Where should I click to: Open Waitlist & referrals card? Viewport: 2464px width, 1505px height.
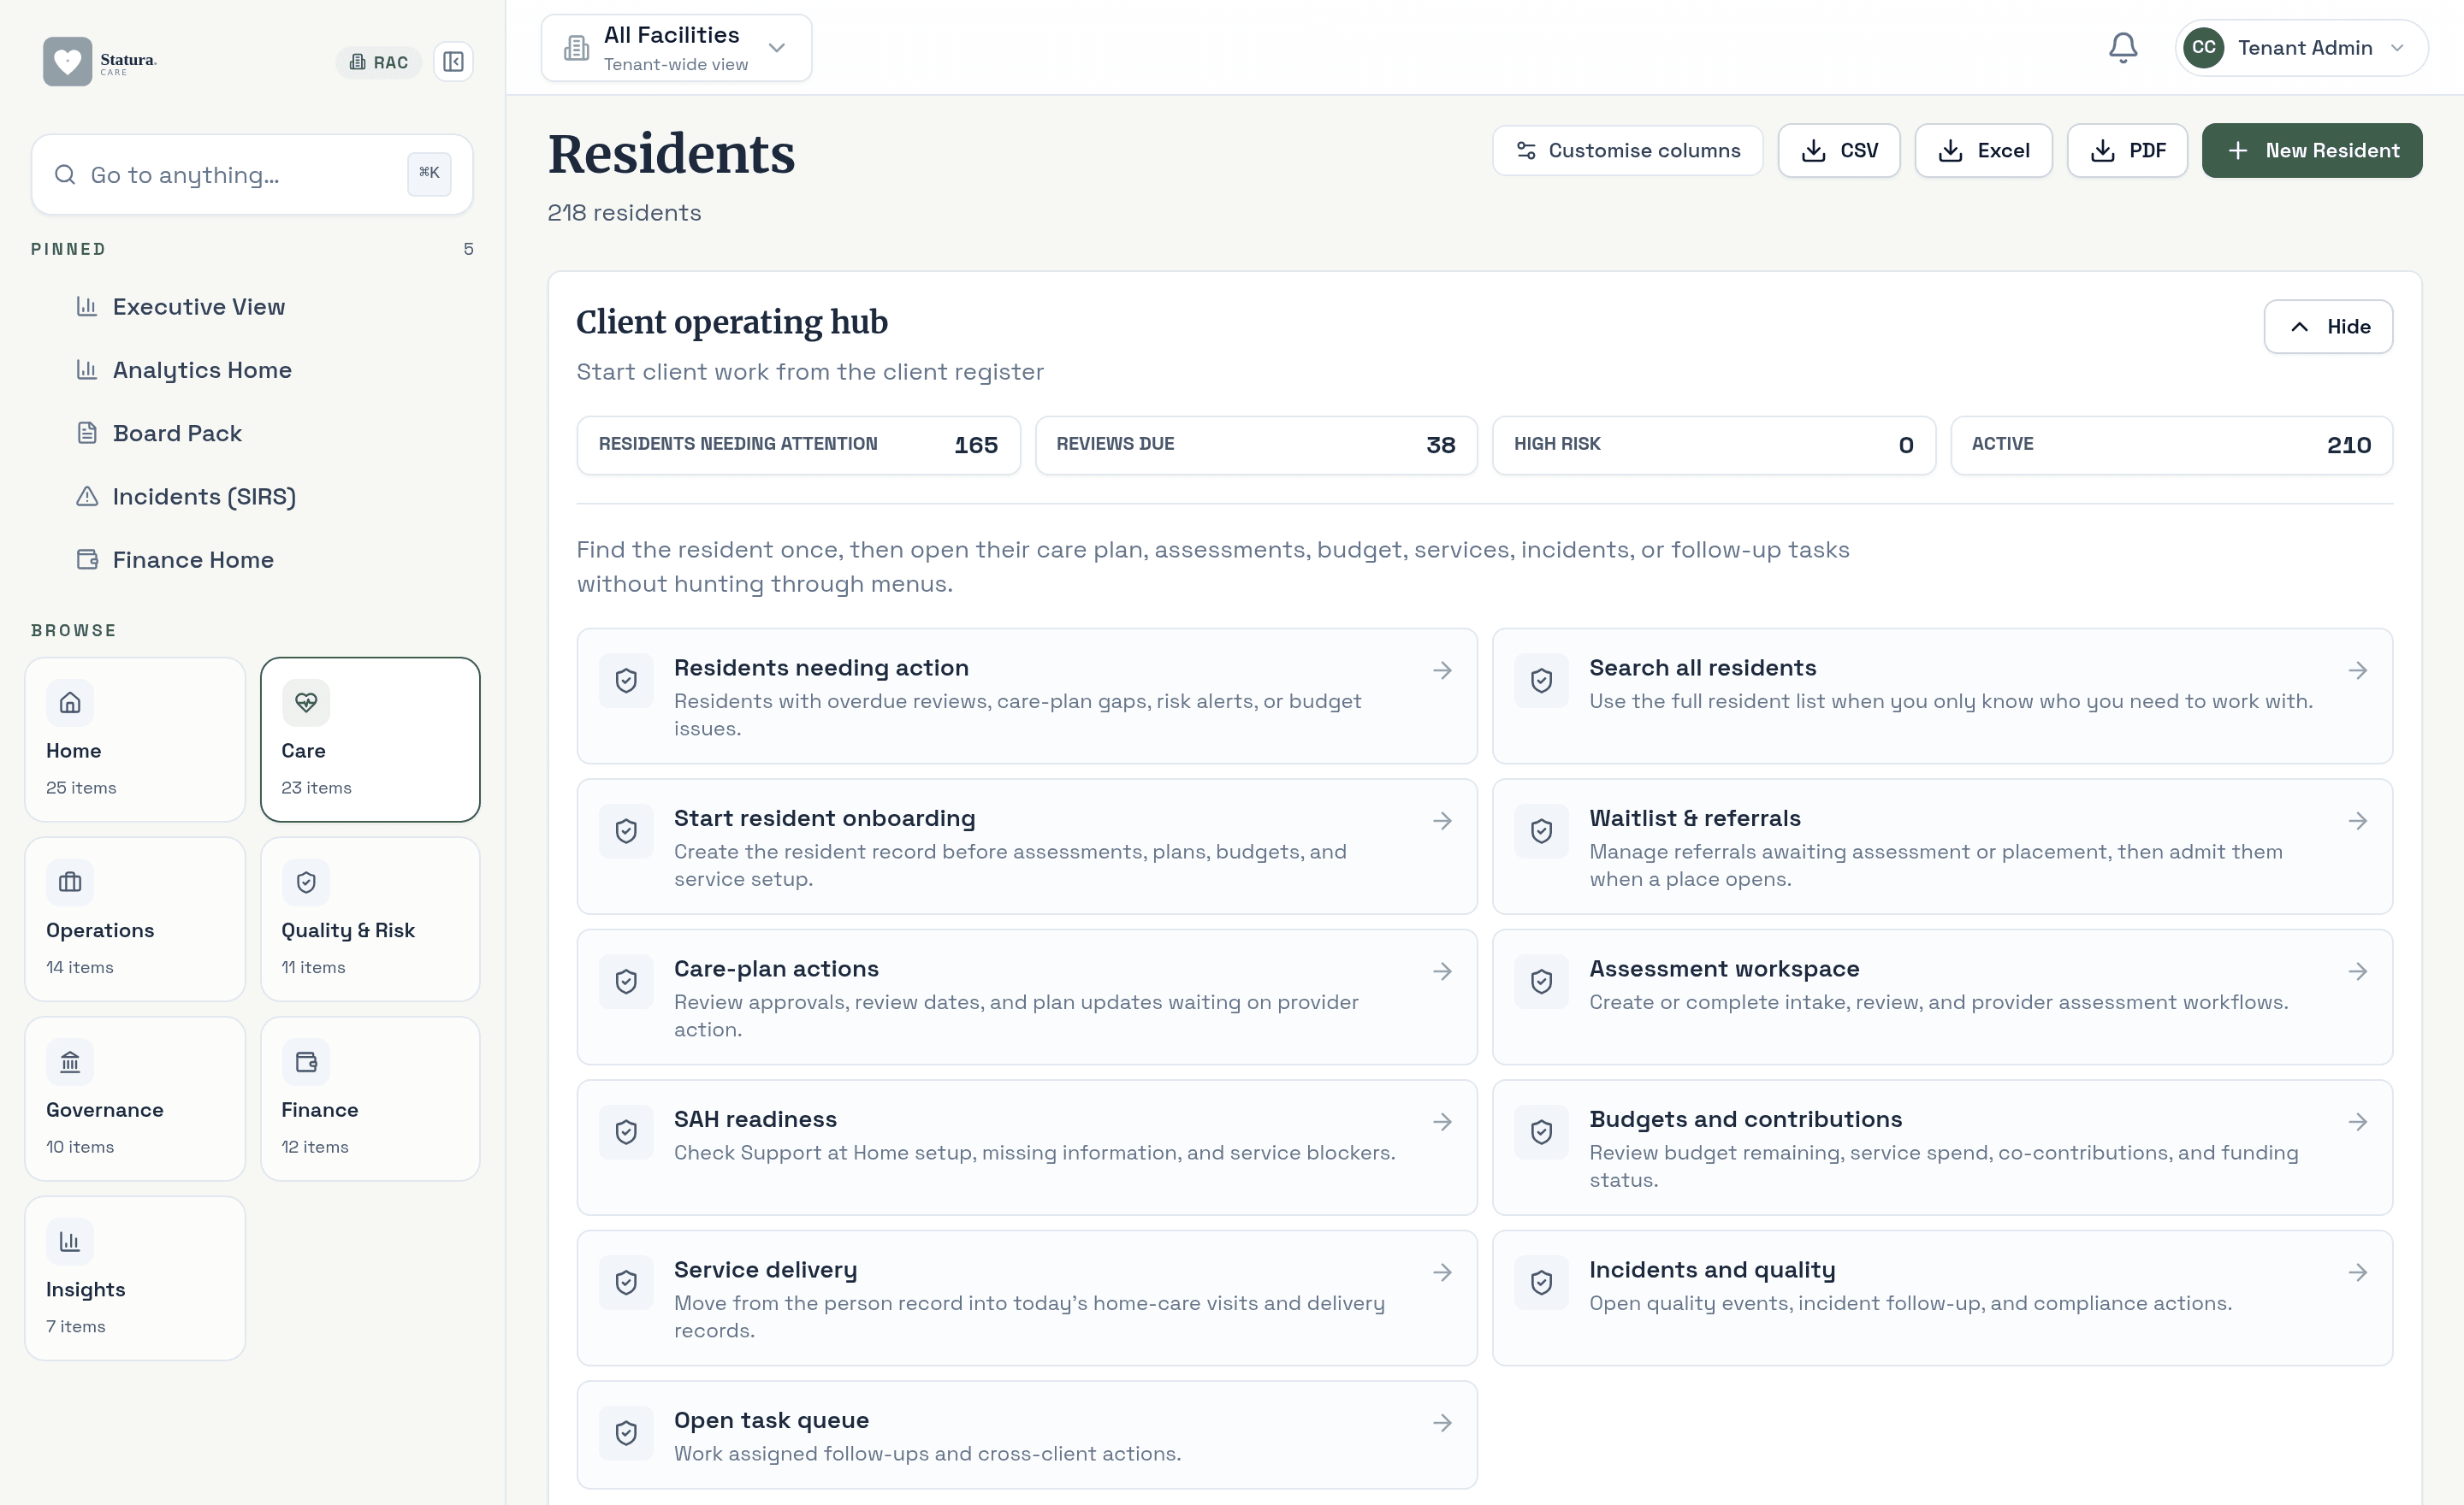tap(1942, 847)
